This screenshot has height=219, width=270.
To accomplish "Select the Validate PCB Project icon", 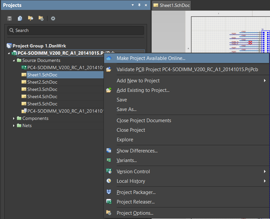I will 109,69.
